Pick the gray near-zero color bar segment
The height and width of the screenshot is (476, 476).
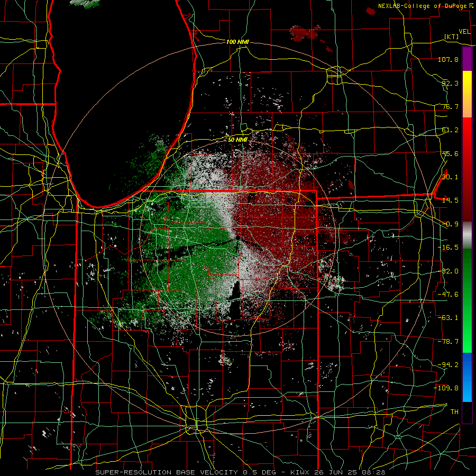(x=467, y=235)
